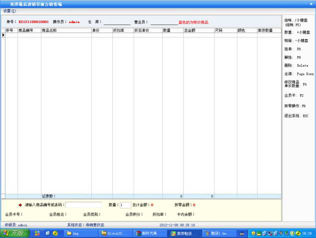Switch to the bmp folder taskbar button
The image size is (316, 238).
pos(81,233)
